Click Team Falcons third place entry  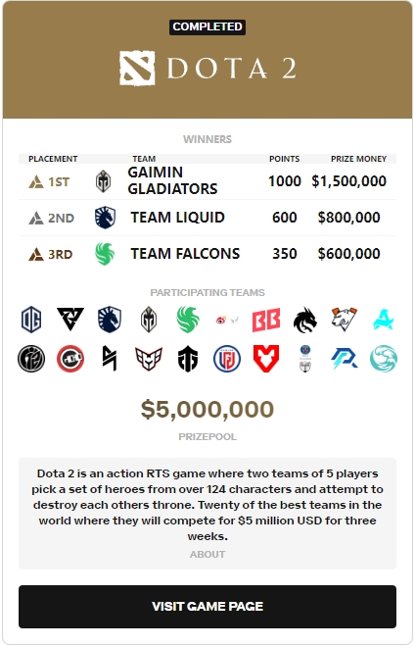[207, 254]
